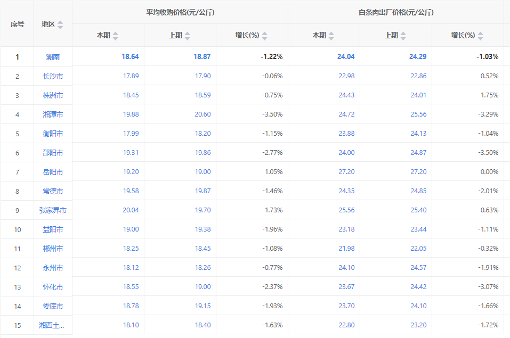Click the 平均收购价格(元/公斤) group header
The height and width of the screenshot is (338, 510).
(x=180, y=12)
